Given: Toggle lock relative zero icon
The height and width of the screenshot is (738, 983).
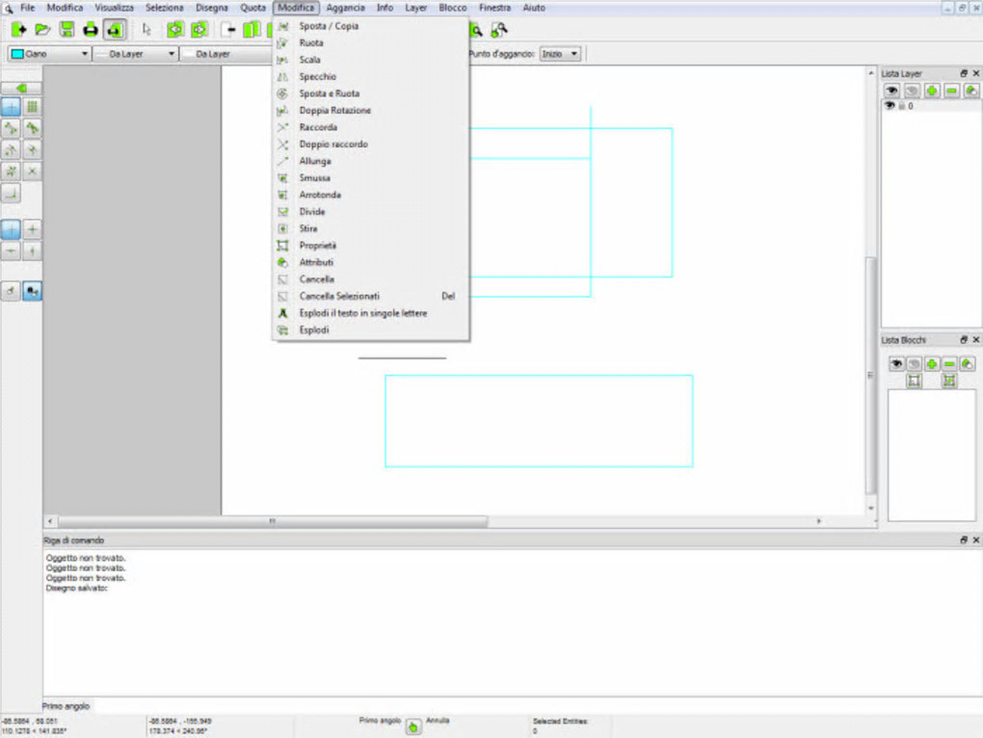Looking at the screenshot, I should click(x=32, y=291).
